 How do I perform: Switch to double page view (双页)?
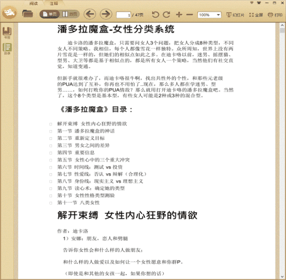(x=70, y=14)
